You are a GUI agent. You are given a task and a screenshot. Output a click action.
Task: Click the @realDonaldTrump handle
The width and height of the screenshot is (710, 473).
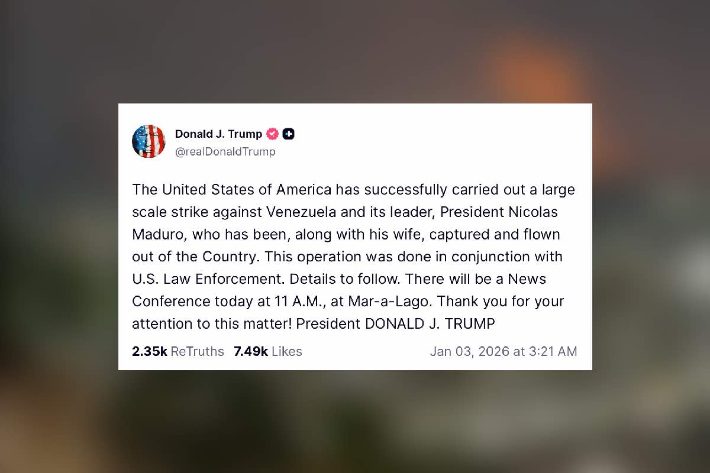point(225,152)
